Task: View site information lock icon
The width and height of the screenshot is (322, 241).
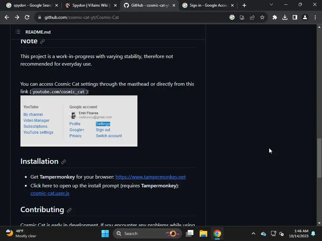Action: pos(40,18)
